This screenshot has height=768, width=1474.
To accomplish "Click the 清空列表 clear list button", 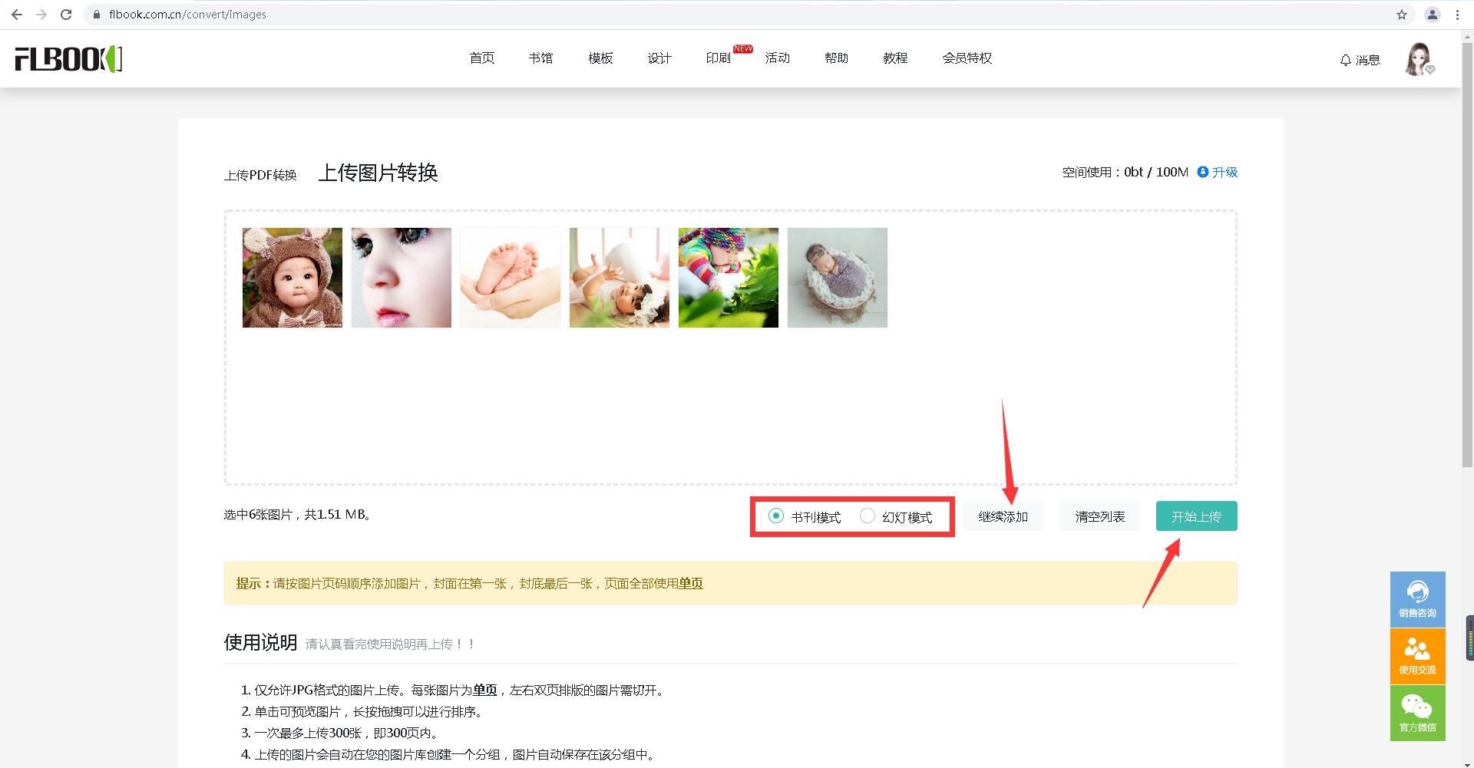I will point(1099,516).
